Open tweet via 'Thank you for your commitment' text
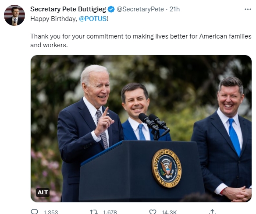 pyautogui.click(x=141, y=41)
